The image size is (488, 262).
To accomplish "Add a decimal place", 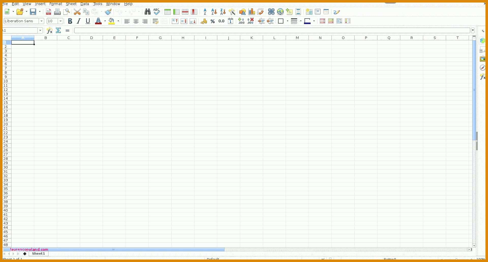I will (241, 21).
